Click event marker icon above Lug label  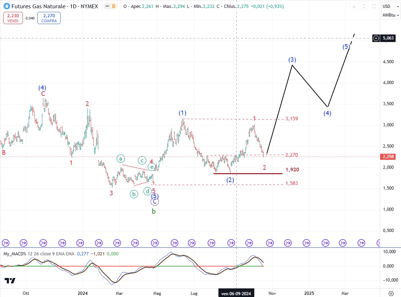(x=192, y=243)
